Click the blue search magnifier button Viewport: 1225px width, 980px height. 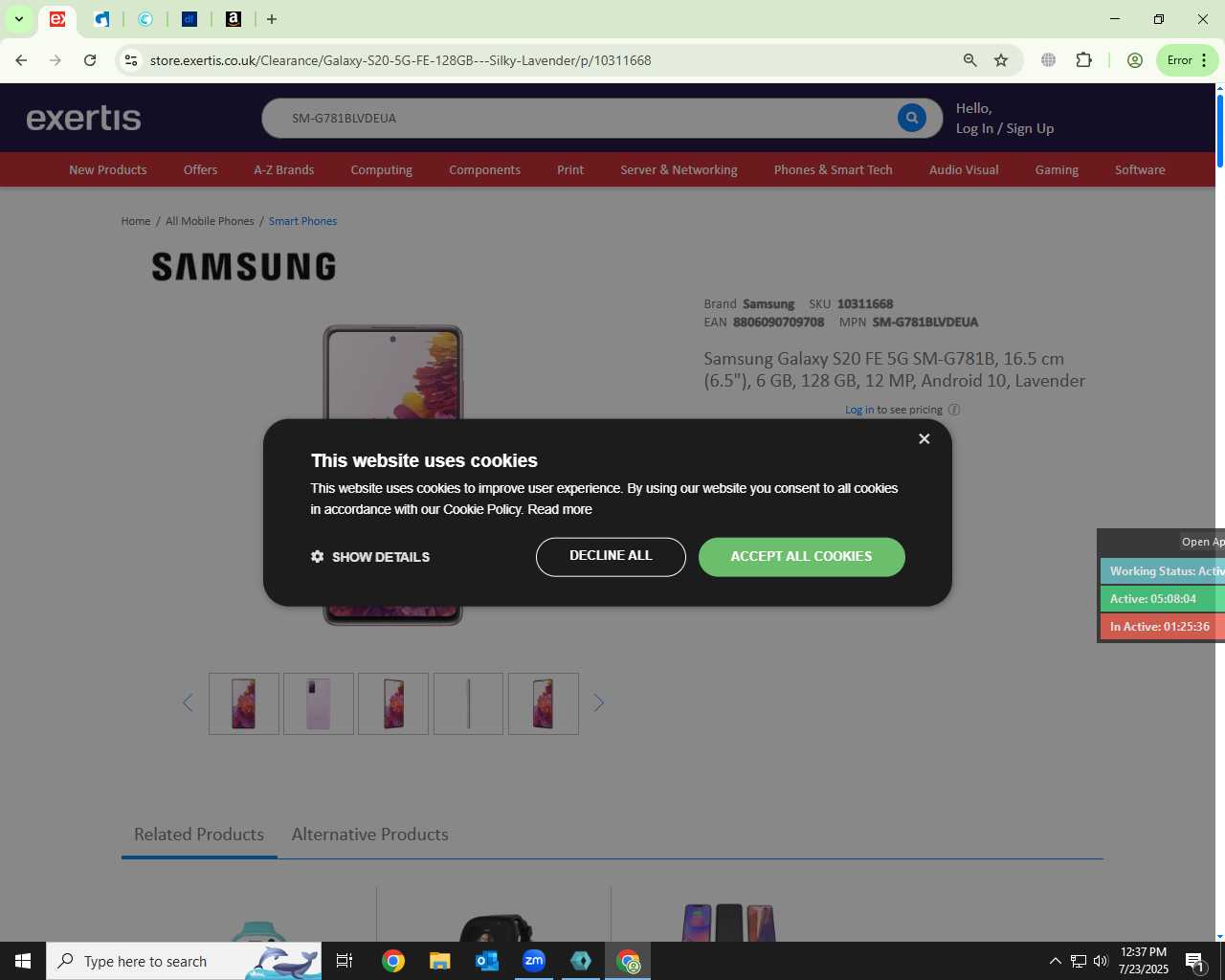pos(911,118)
